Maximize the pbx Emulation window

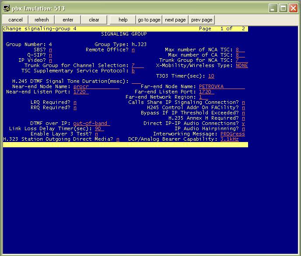[x=283, y=8]
